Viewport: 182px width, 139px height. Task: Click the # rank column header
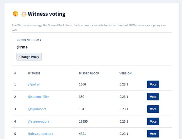15,73
